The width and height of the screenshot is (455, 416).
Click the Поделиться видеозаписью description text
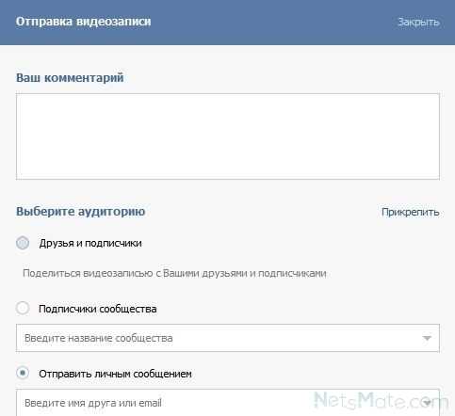pos(174,274)
